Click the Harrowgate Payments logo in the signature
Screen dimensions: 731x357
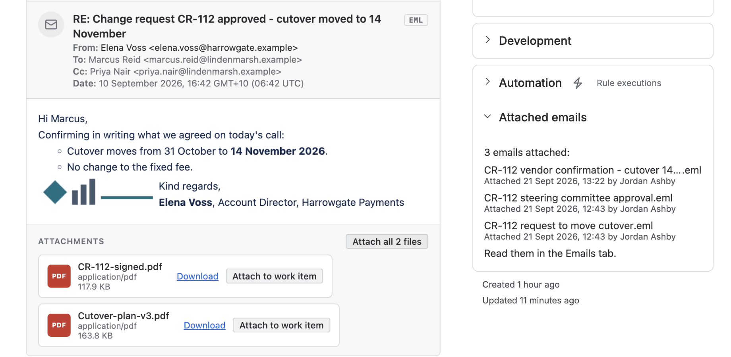pos(97,192)
